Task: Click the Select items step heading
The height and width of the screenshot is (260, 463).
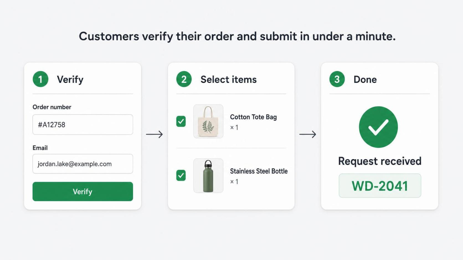Action: [x=229, y=79]
